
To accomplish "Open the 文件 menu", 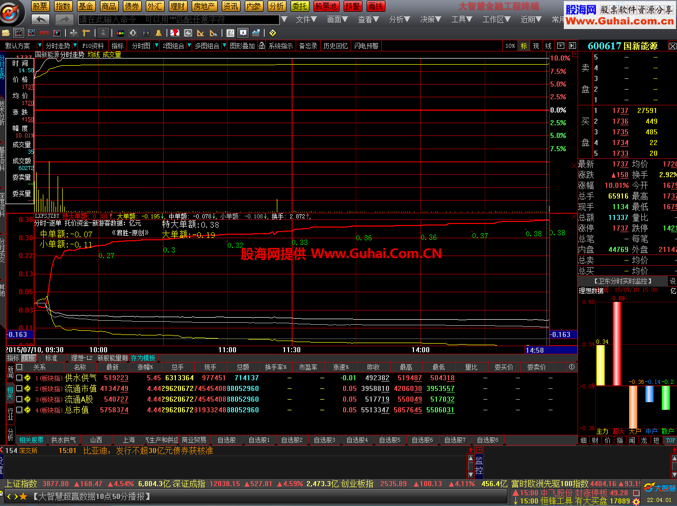I will click(x=306, y=19).
